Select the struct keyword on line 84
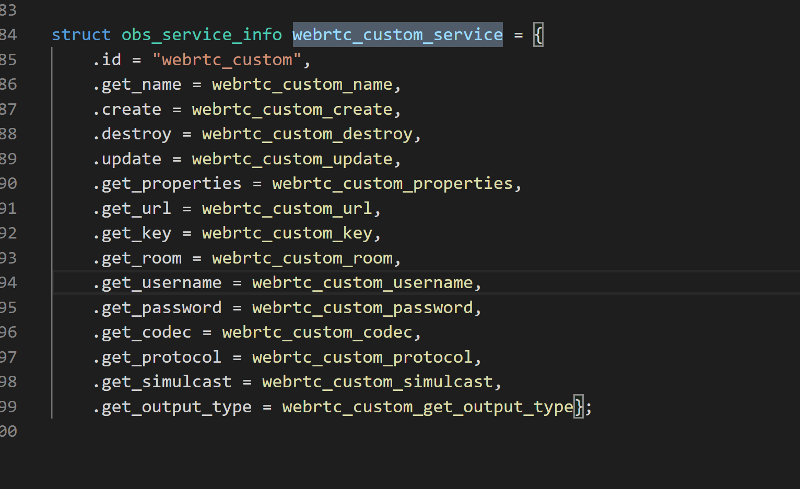Screen dimensions: 800x489 (81, 34)
